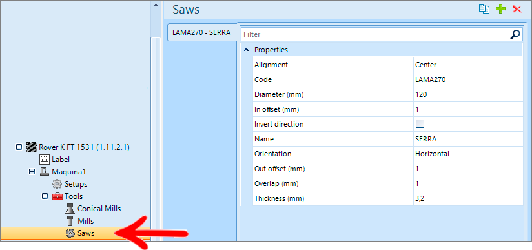This screenshot has height=250, width=532.
Task: Click the Label icon in tree
Action: point(45,160)
